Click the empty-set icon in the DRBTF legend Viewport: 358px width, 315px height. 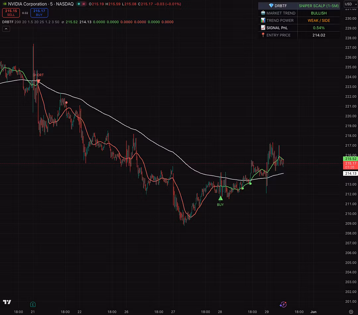tap(63, 22)
